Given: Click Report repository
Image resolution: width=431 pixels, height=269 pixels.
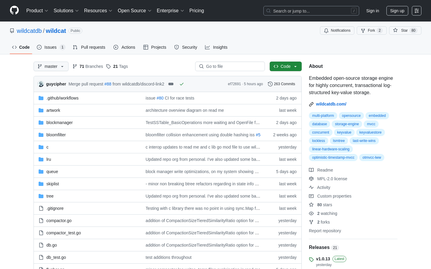Looking at the screenshot, I should tap(325, 231).
